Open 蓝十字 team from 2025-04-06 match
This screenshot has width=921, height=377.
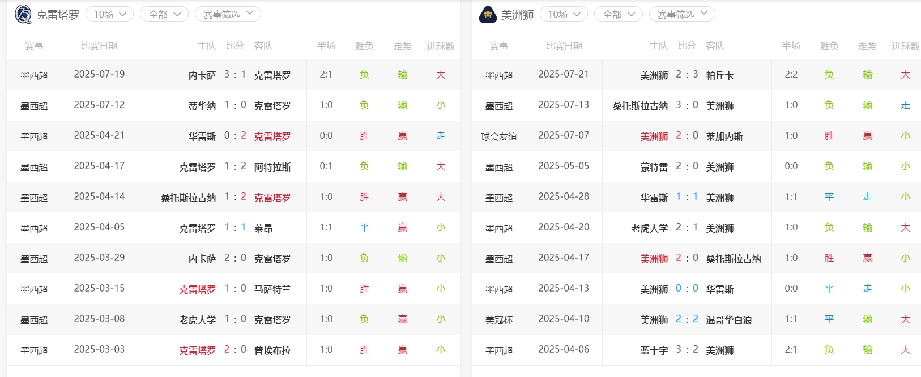coord(654,350)
